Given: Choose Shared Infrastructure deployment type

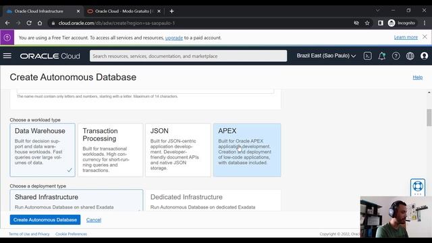Looking at the screenshot, I should click(76, 200).
